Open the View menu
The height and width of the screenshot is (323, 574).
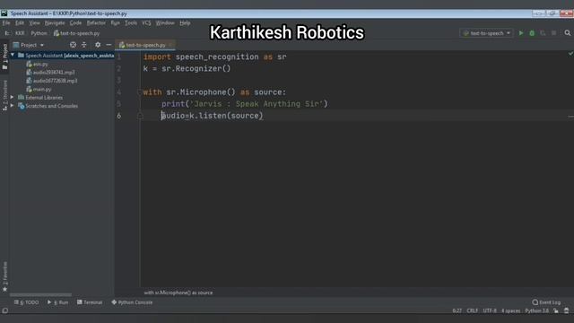[x=34, y=22]
